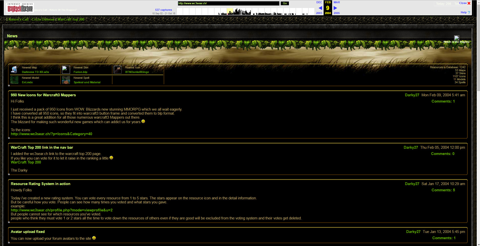Click the Wayback URL input field
The image size is (480, 246).
[x=228, y=3]
